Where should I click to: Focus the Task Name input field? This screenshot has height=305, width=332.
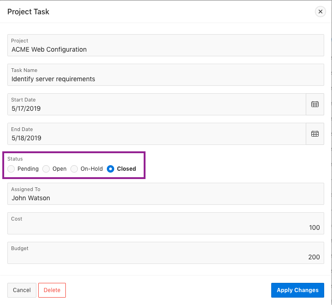tap(166, 79)
